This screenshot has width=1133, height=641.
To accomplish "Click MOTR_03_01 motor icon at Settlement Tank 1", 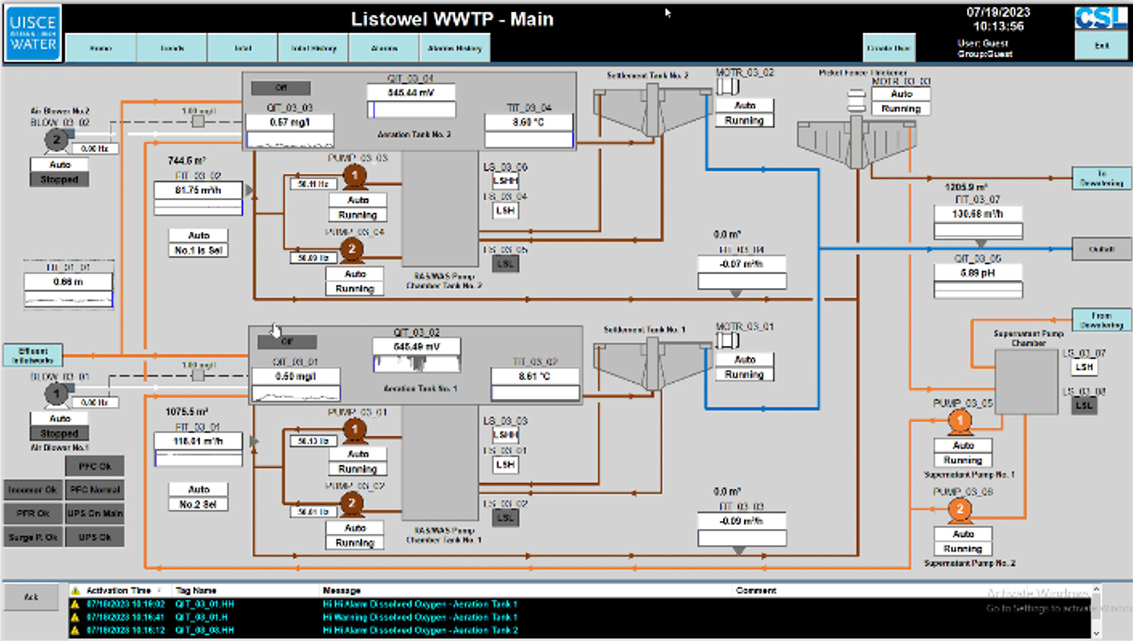I will (728, 341).
